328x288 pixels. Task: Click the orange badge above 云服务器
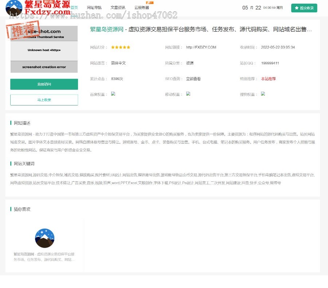[x=150, y=3]
